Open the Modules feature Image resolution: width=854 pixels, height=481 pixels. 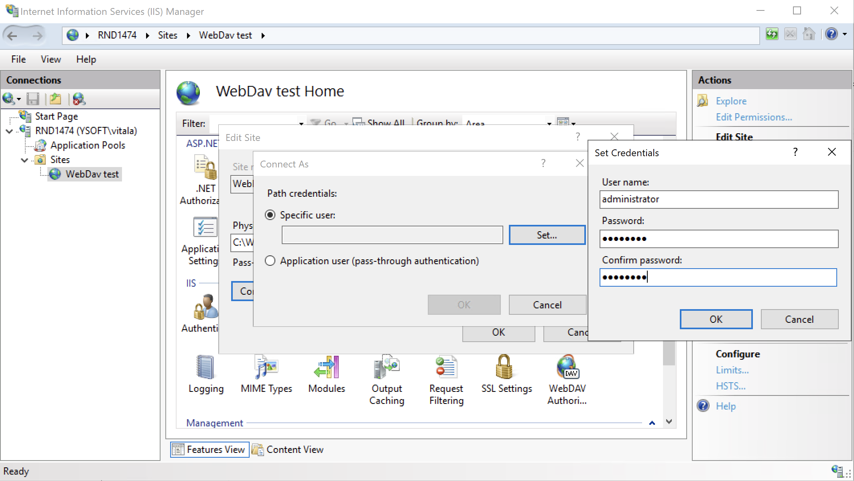click(x=326, y=373)
